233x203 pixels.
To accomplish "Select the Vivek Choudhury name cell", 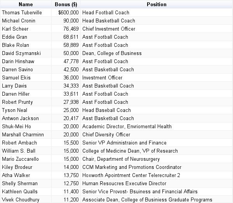I will [x=21, y=200].
